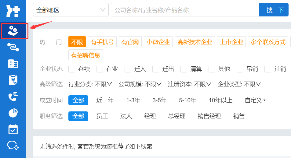Open the connected-nodes route icon in sidebar
The width and height of the screenshot is (291, 158).
(x=13, y=47)
